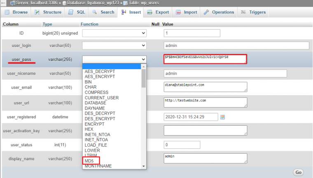
Task: Click the database icon in breadcrumb
Action: (x=64, y=3)
